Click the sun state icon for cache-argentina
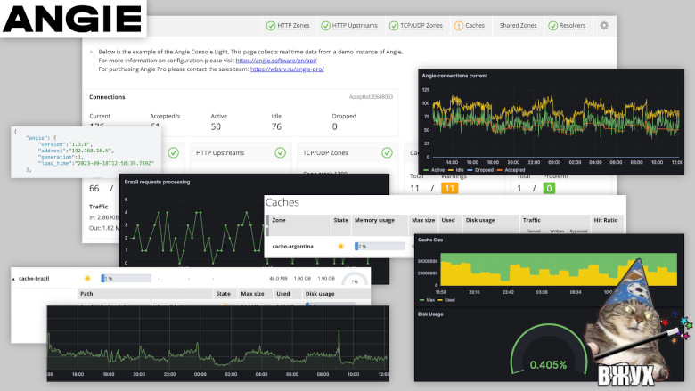 pos(340,246)
